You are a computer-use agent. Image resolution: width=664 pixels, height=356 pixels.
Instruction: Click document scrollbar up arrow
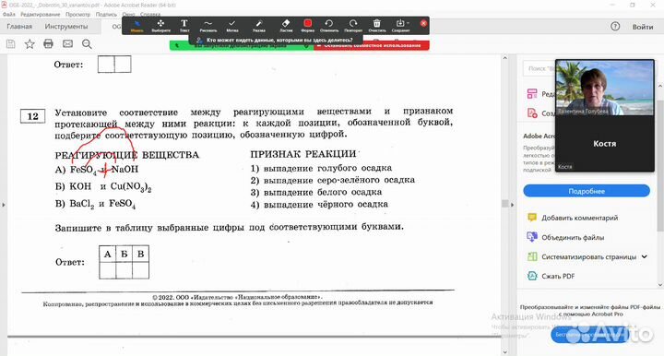tap(504, 58)
